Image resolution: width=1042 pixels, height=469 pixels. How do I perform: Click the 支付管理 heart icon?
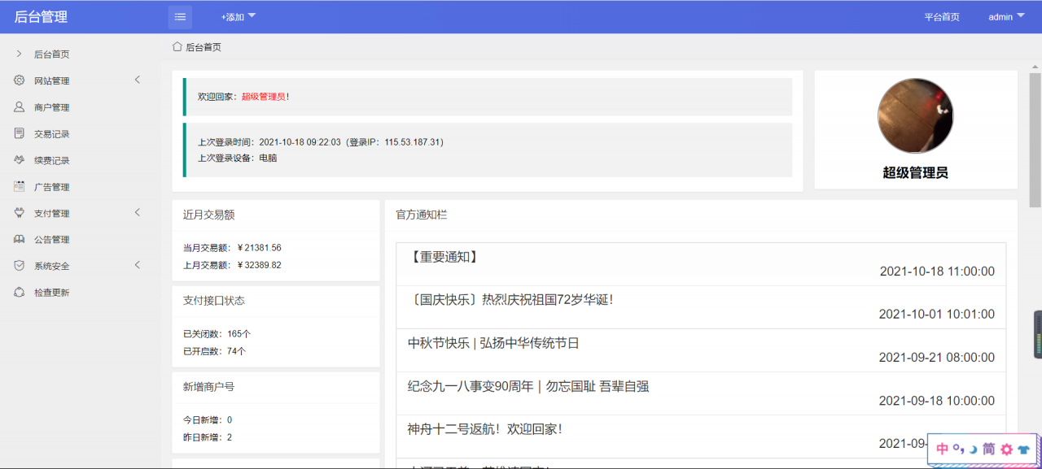tap(19, 212)
